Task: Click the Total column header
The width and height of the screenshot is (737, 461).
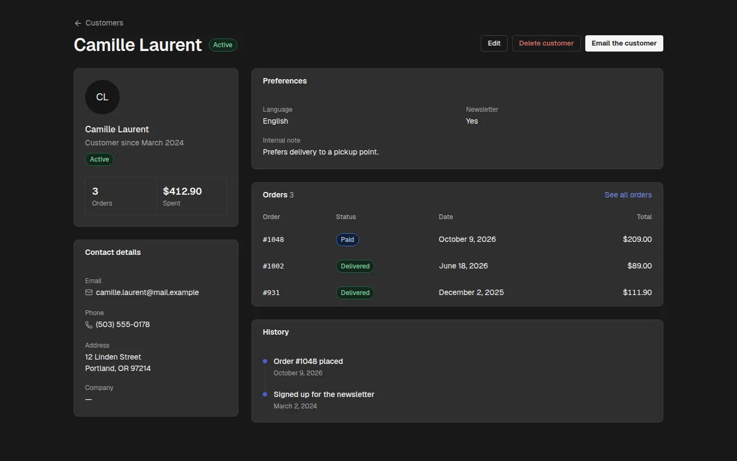Action: 644,217
